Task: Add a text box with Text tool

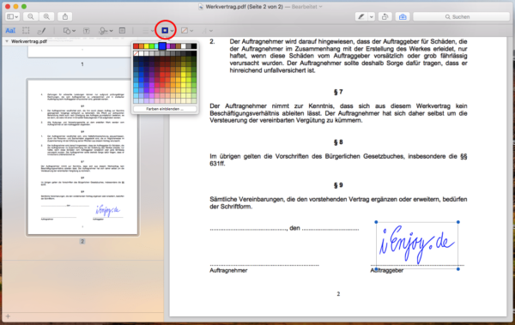Action: 87,31
